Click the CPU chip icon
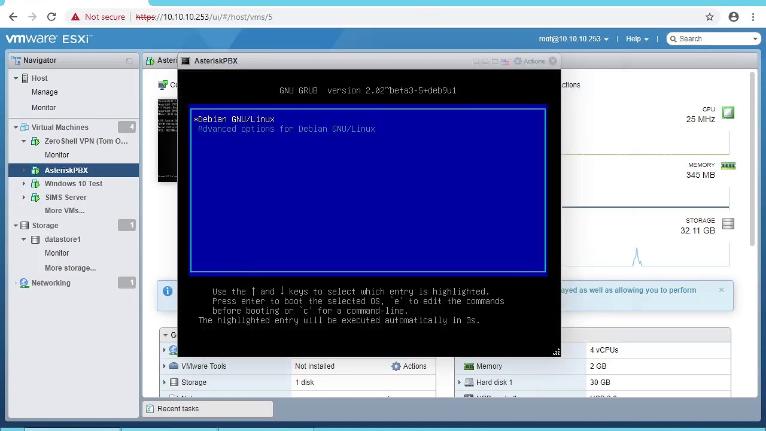 pos(728,113)
